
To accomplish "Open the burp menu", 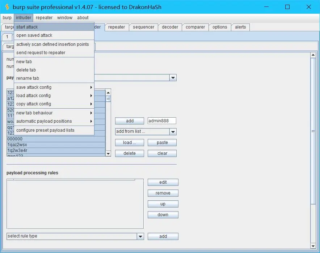I will (7, 18).
